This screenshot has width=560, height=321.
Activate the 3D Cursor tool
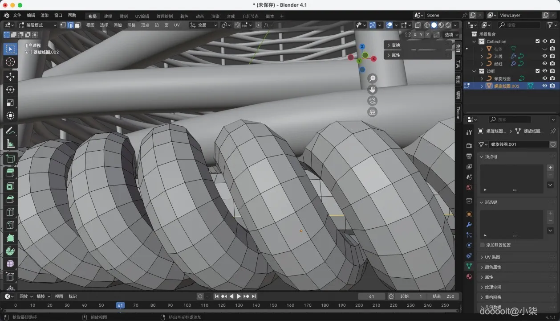click(x=10, y=62)
